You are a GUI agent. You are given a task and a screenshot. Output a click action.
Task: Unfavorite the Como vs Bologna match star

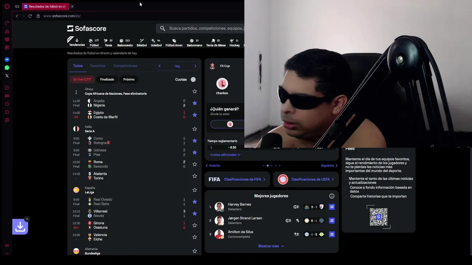(x=195, y=141)
